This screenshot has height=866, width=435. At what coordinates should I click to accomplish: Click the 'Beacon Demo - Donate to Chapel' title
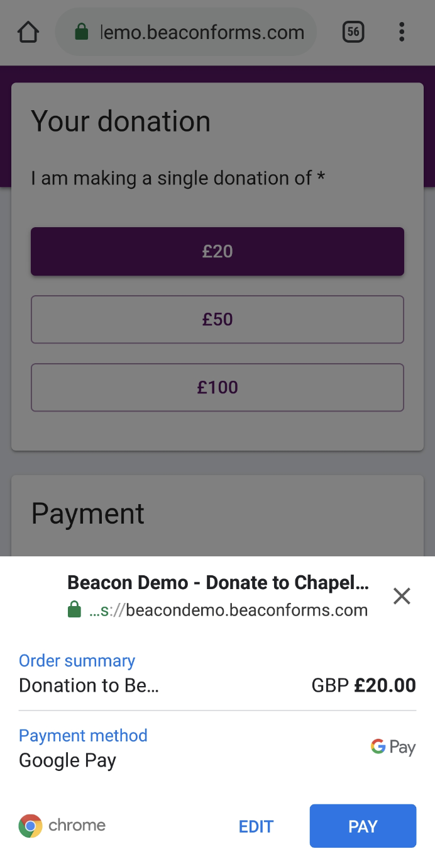[217, 583]
